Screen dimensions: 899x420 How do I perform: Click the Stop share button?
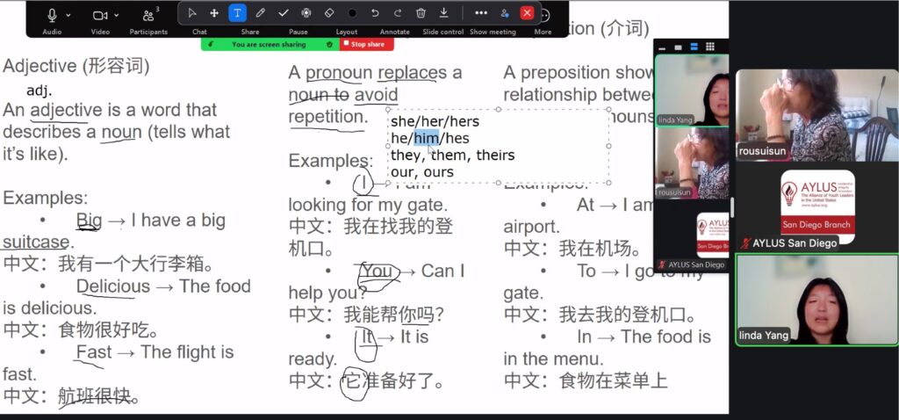pyautogui.click(x=367, y=44)
